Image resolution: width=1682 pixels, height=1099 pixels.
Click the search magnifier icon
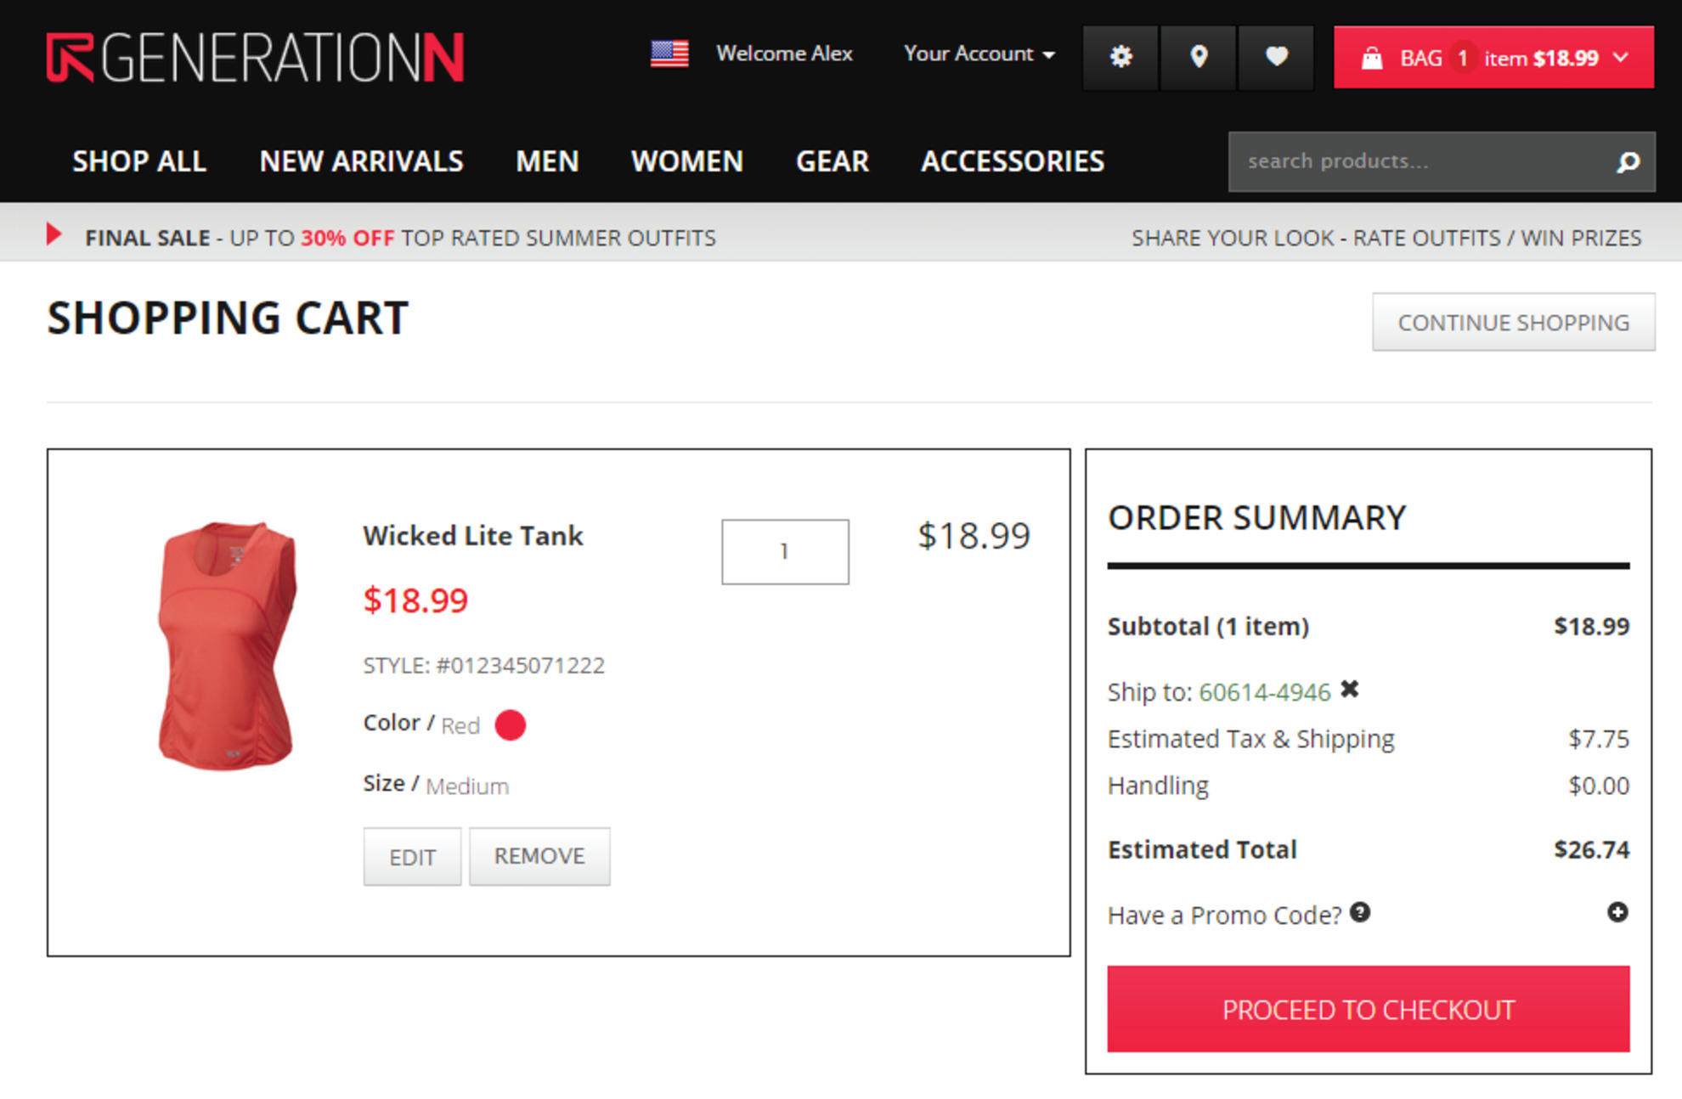click(1628, 161)
